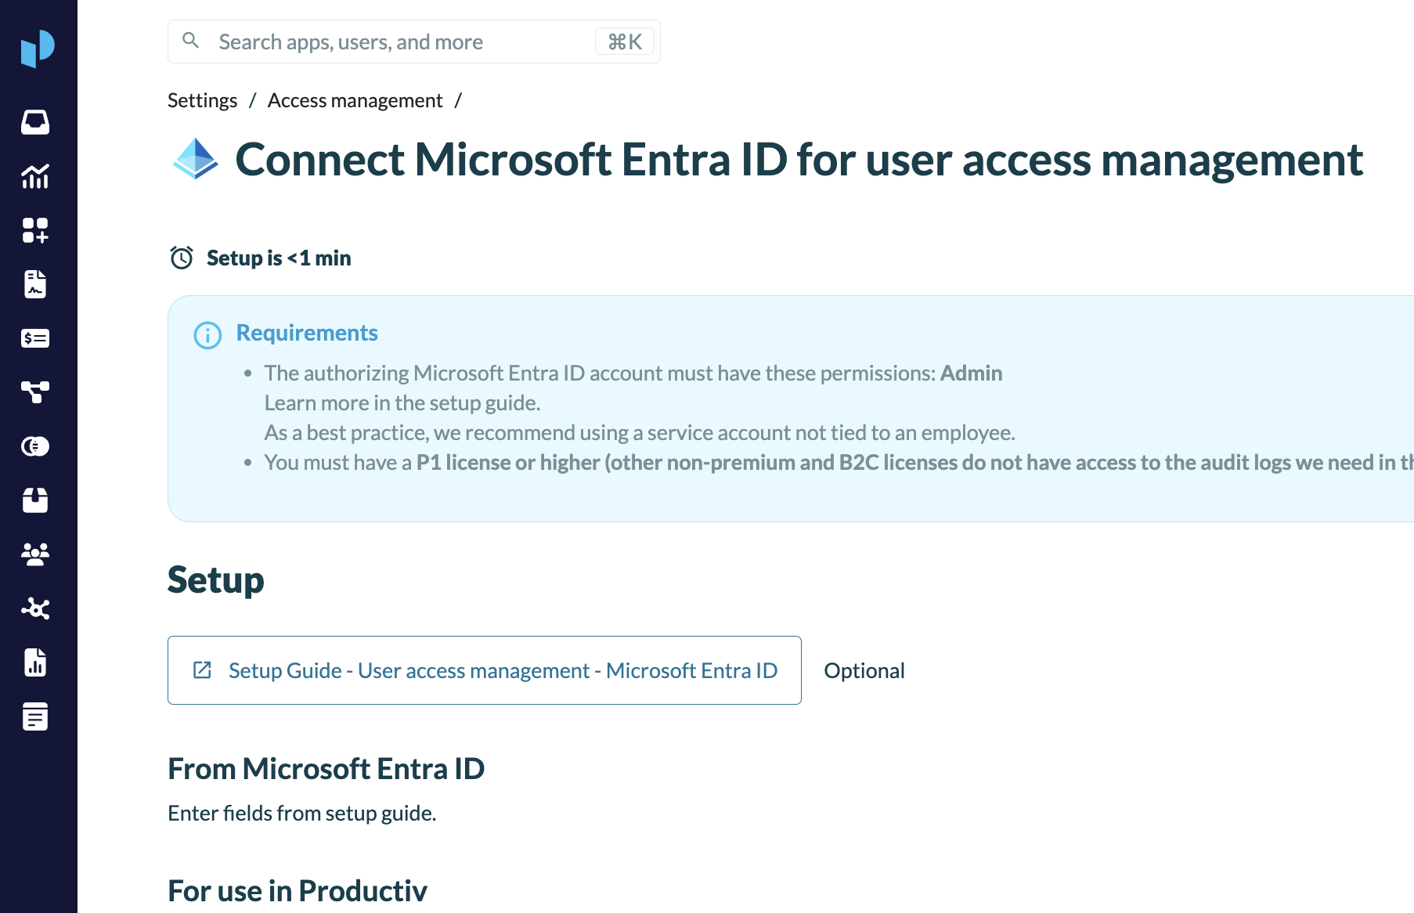Click the magnifying glass search icon
Viewport: 1414px width, 913px height.
[190, 41]
